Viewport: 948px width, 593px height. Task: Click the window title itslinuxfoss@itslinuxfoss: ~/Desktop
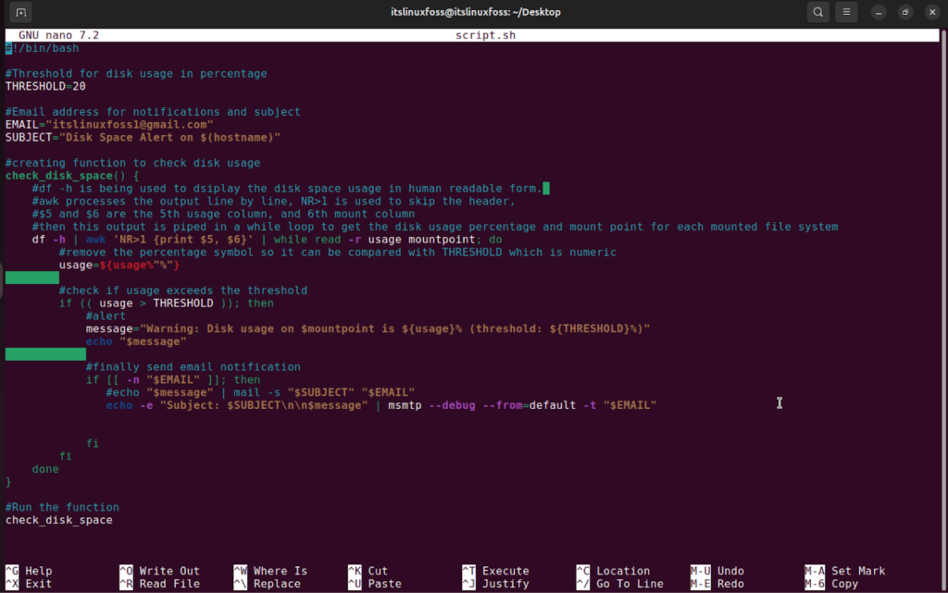pyautogui.click(x=475, y=12)
